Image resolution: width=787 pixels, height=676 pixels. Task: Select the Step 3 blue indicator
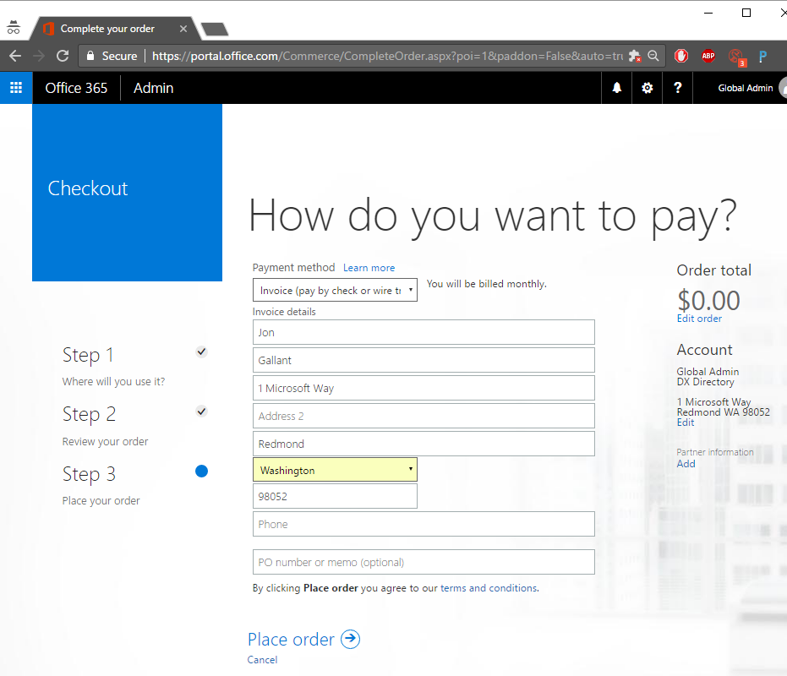201,472
